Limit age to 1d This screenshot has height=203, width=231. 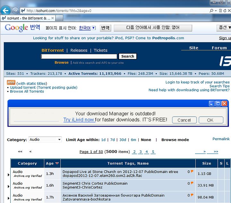[103, 140]
